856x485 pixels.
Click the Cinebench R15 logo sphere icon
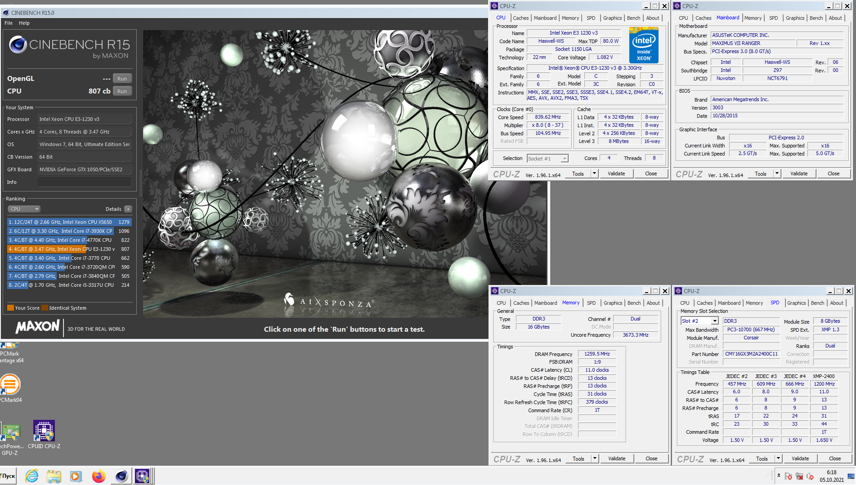[18, 45]
